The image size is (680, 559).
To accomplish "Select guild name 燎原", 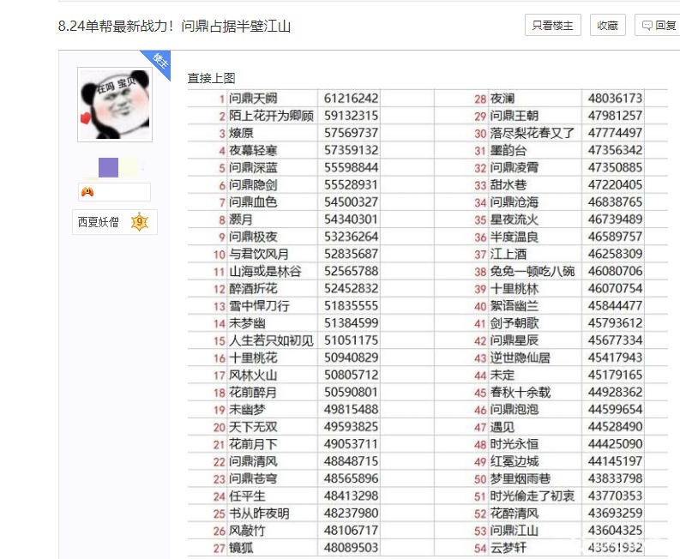I will [241, 133].
